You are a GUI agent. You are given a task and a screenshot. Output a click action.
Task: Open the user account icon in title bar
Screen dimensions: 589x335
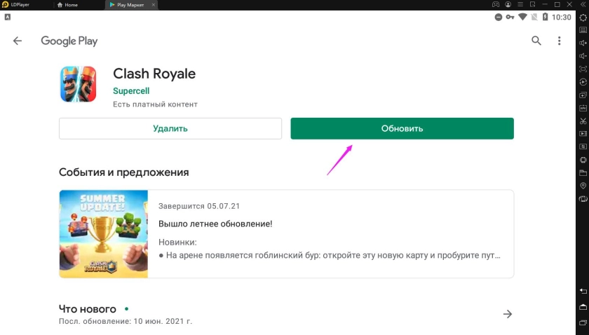pos(508,4)
